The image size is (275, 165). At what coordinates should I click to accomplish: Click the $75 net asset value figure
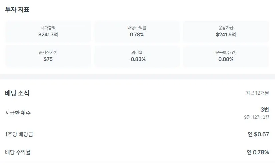click(48, 59)
